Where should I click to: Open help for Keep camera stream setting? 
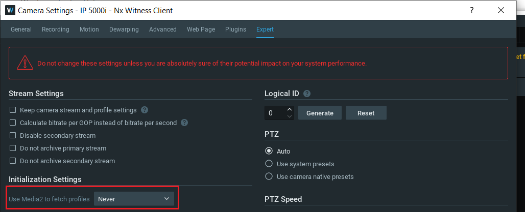[145, 110]
